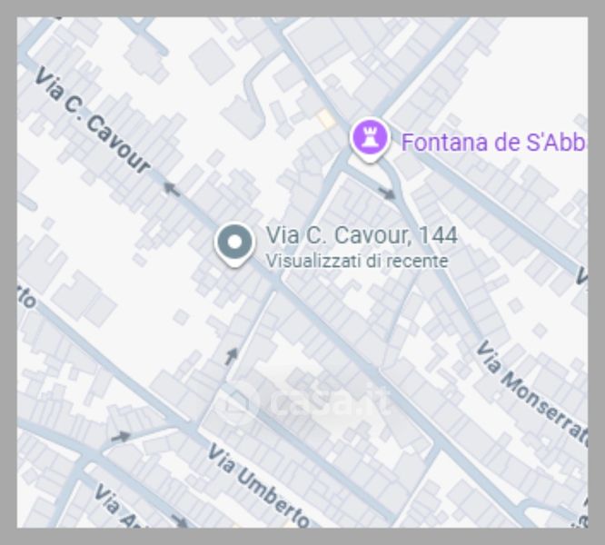
Task: Click the purple Fontana de S'Abba landmark pin
Action: point(370,139)
